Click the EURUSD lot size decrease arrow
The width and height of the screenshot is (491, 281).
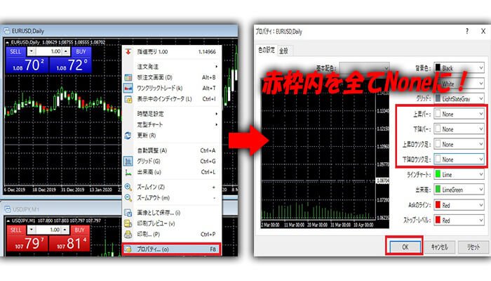click(x=32, y=51)
